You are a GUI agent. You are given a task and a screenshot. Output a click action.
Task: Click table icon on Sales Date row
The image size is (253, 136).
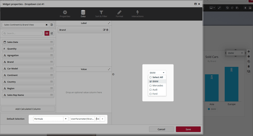[51, 42]
